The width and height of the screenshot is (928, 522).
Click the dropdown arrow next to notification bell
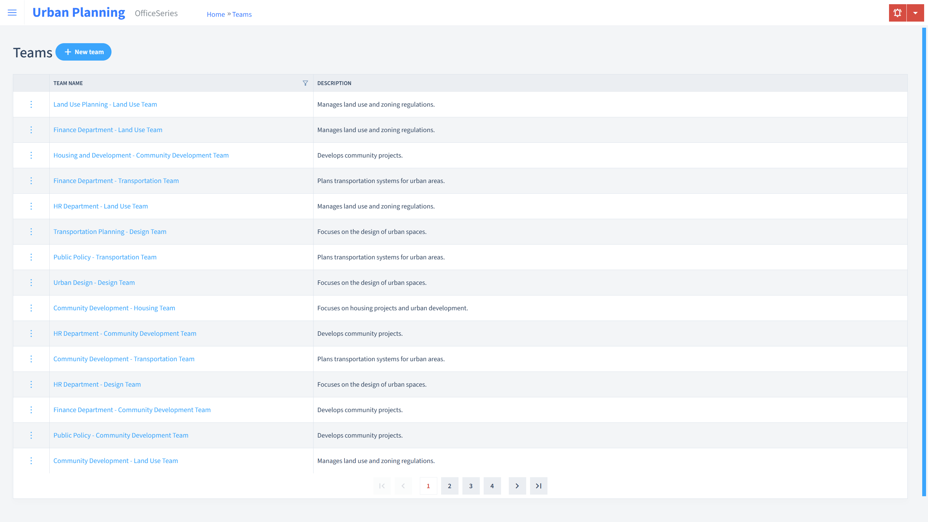pyautogui.click(x=915, y=13)
